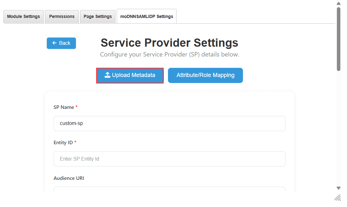Click the Enter SP Entity Id field
347x207 pixels.
170,159
